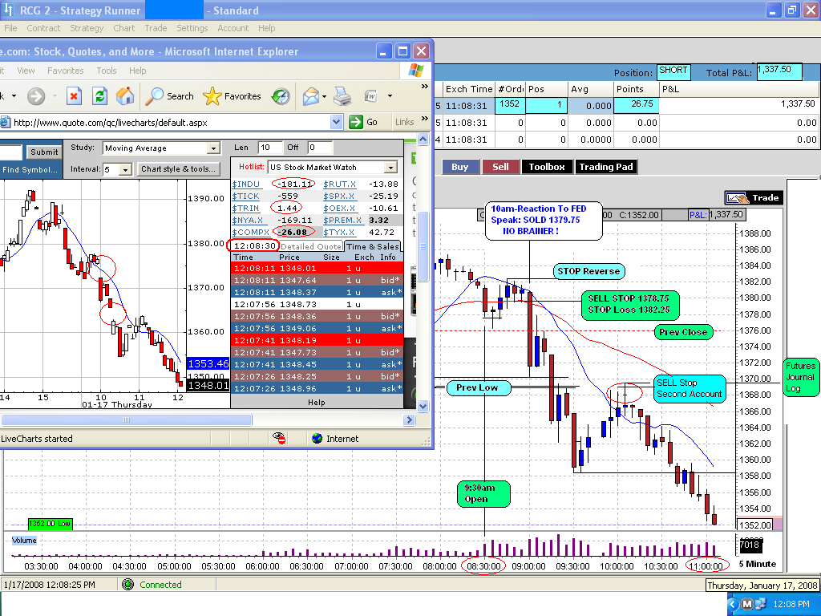This screenshot has height=616, width=821.
Task: Expand the address bar URL dropdown
Action: [337, 122]
